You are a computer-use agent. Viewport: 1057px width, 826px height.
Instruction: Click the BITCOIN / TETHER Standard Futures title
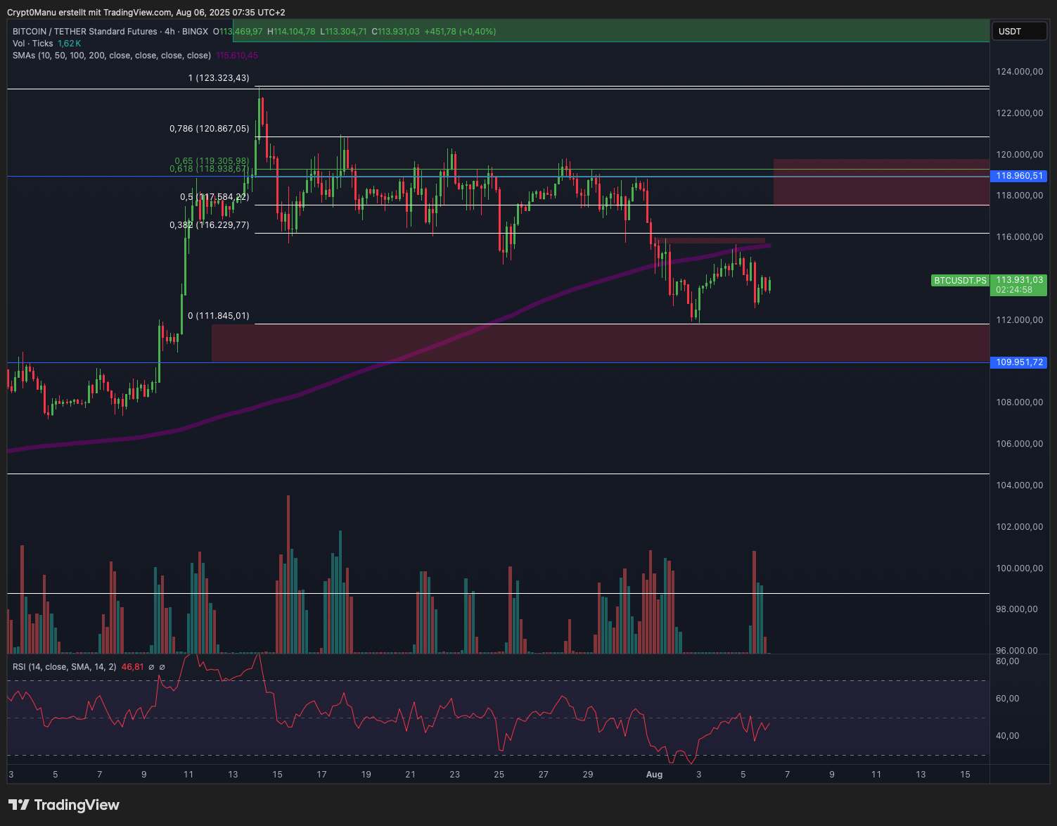(x=84, y=32)
